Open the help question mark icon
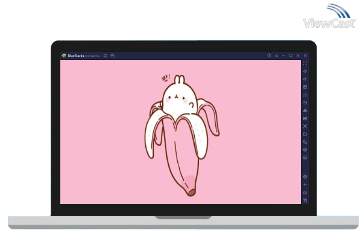The height and width of the screenshot is (250, 363). tap(269, 56)
